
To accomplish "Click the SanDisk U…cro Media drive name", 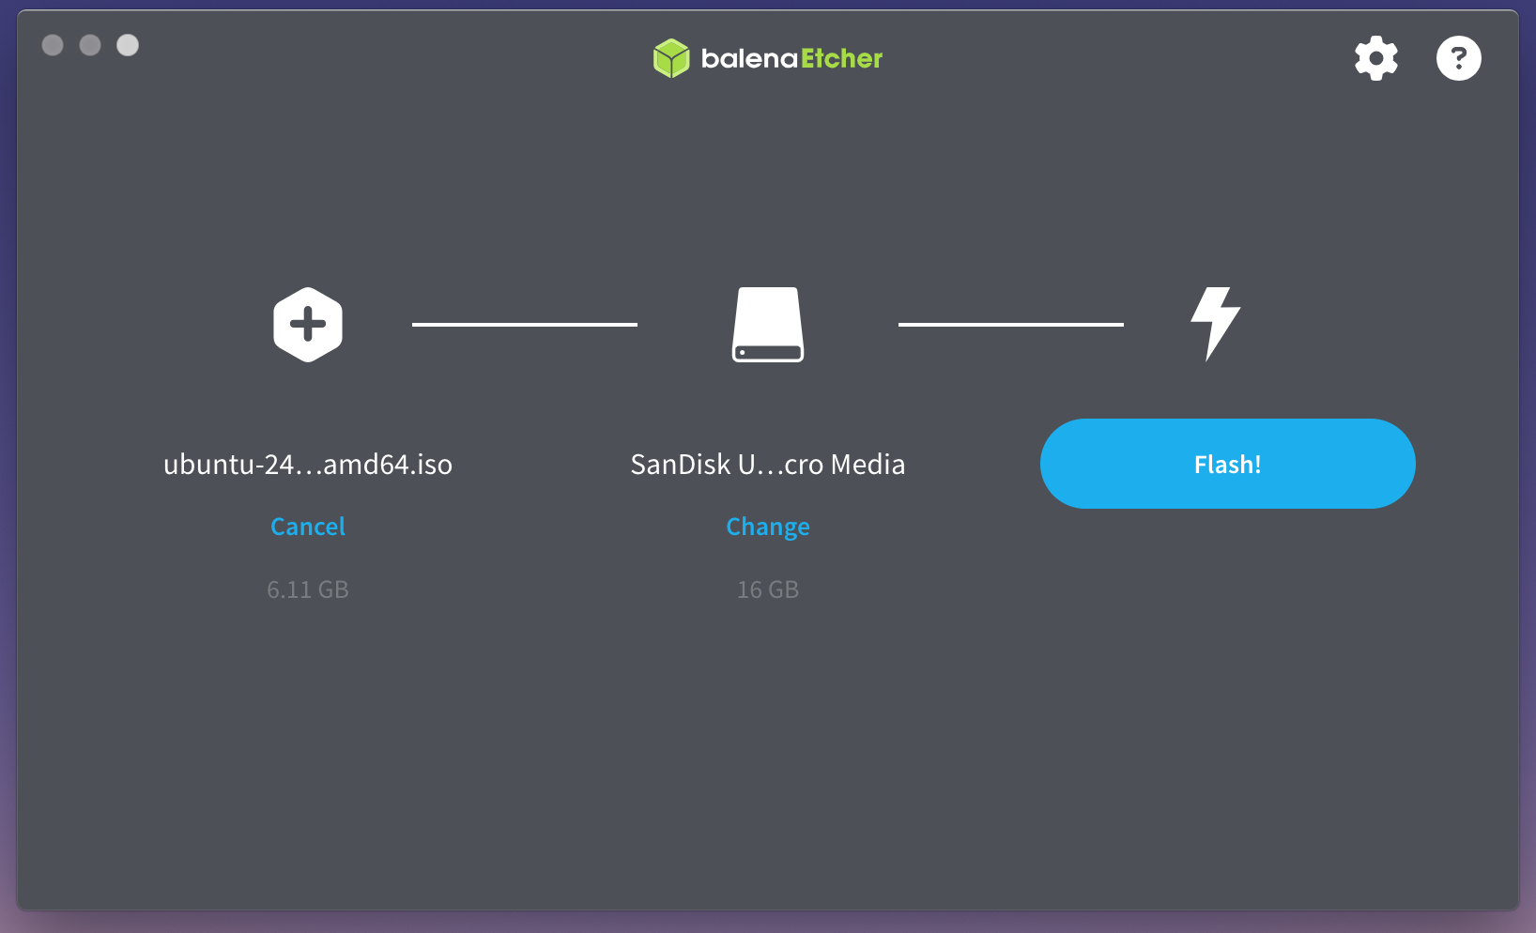I will coord(768,465).
